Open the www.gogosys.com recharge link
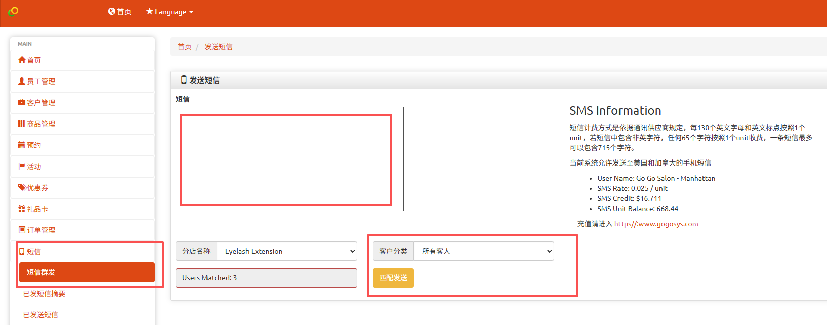This screenshot has height=325, width=827. point(656,224)
